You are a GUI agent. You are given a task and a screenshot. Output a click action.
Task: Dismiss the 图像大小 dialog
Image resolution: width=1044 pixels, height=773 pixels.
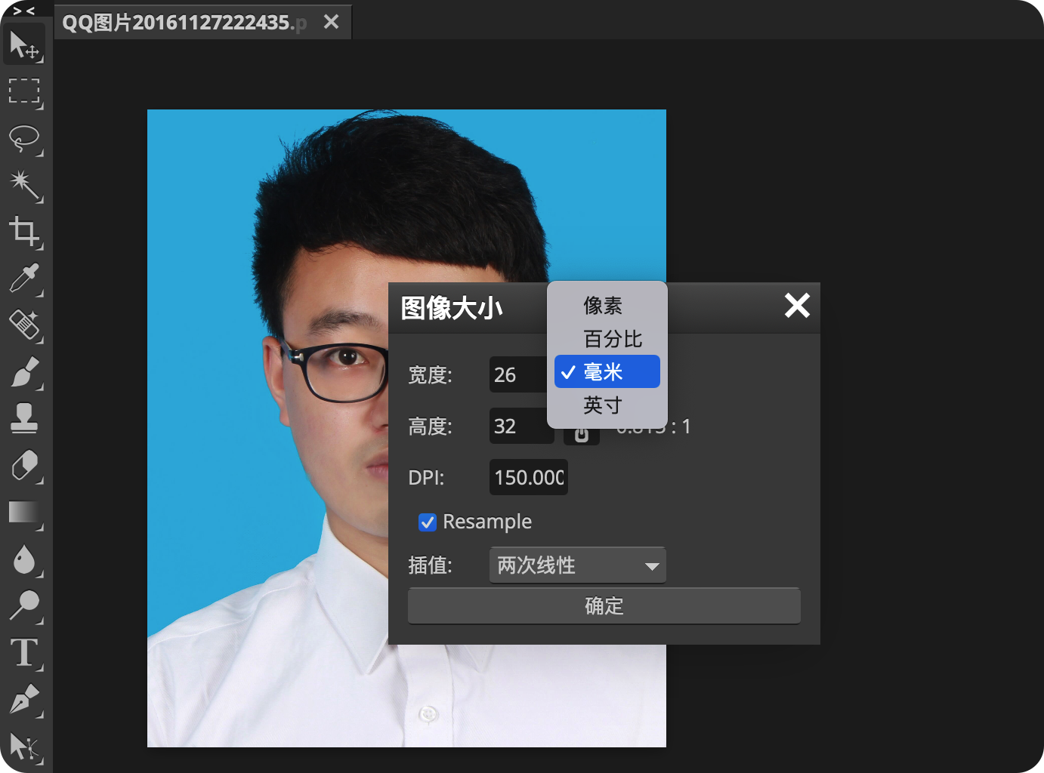pos(797,306)
